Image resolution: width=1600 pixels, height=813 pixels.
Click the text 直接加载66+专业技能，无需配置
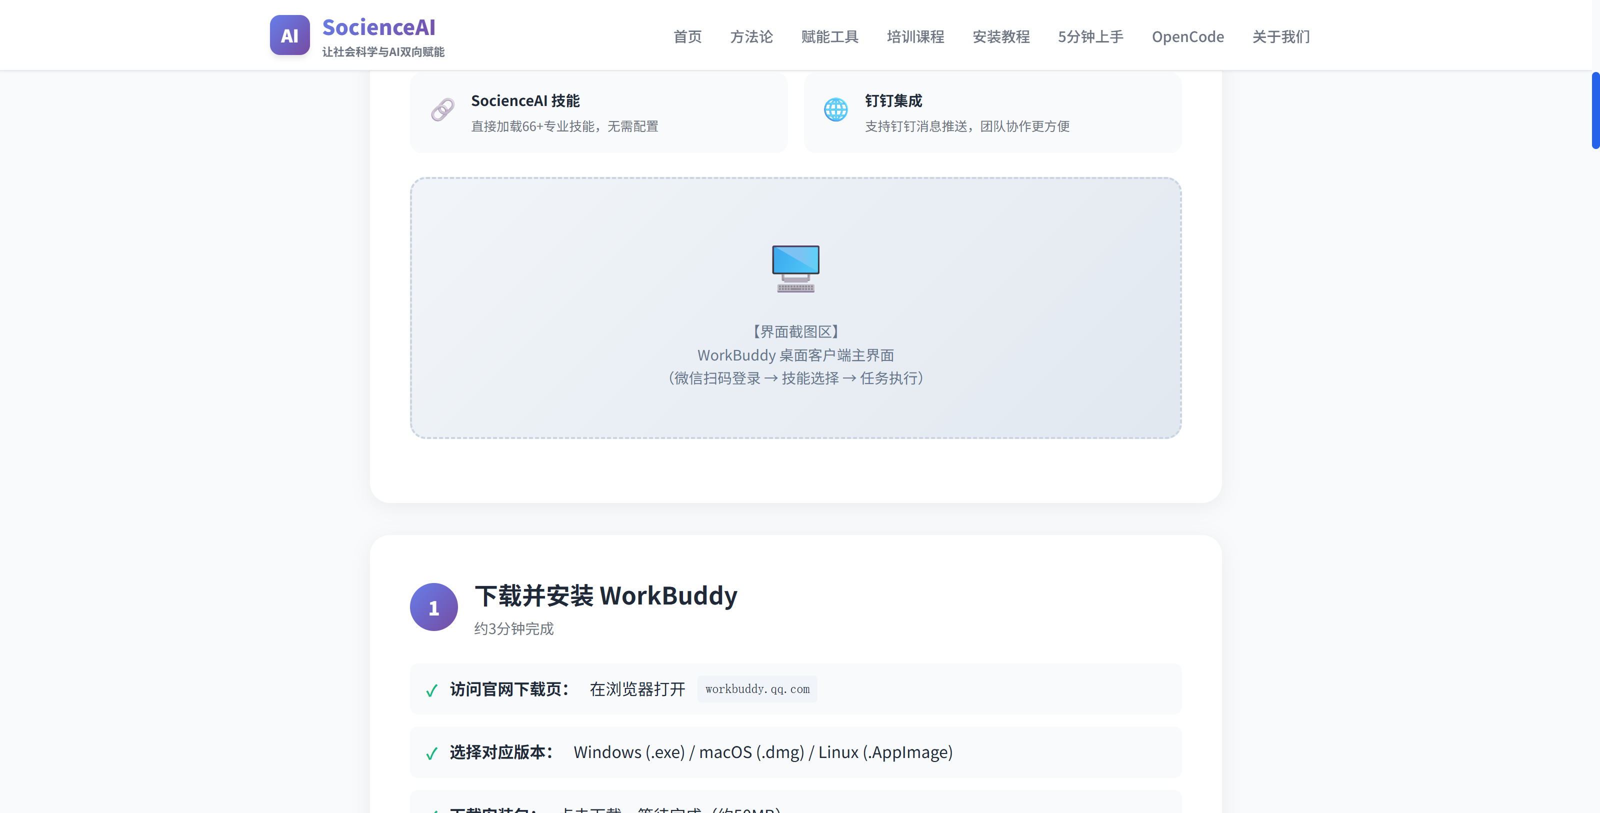(564, 126)
